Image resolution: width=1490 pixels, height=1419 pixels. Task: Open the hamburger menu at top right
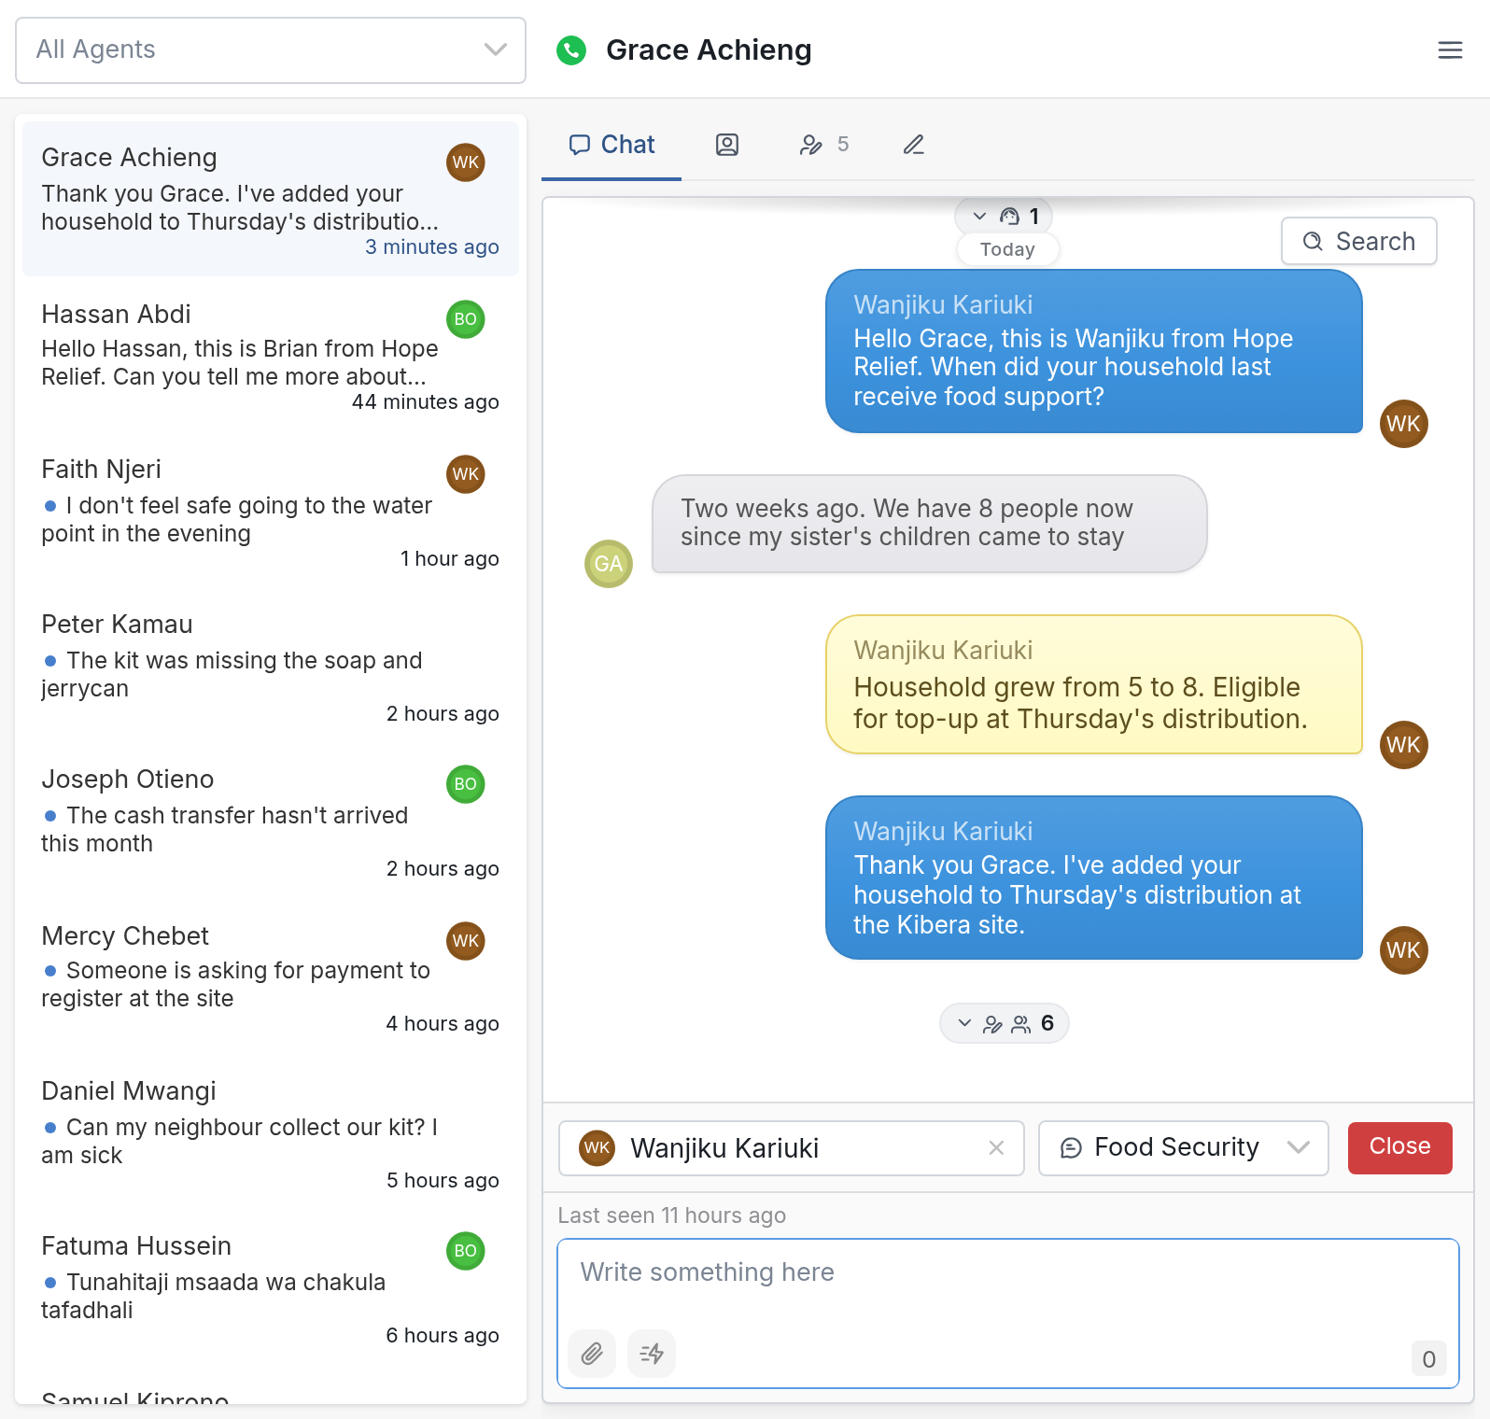[x=1450, y=49]
